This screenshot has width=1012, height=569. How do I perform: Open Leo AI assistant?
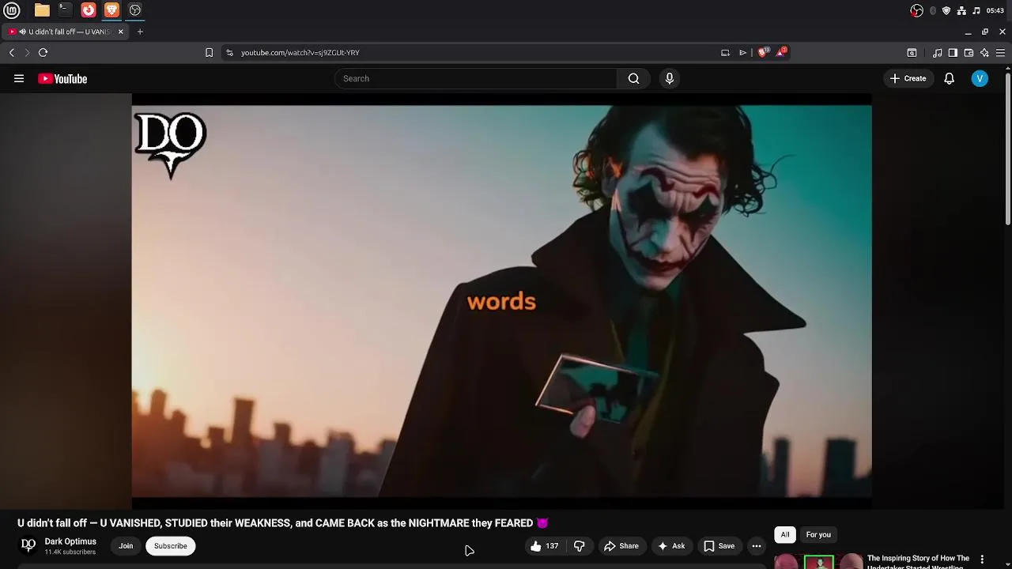(x=984, y=53)
